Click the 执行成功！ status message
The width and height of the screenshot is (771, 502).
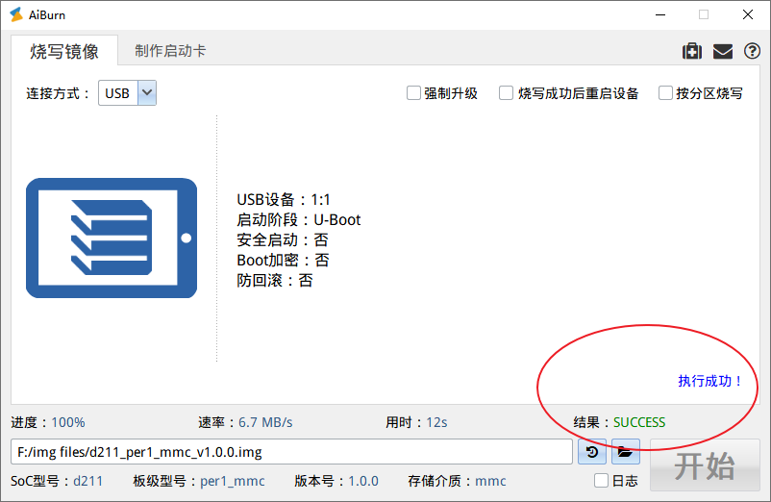pos(710,381)
